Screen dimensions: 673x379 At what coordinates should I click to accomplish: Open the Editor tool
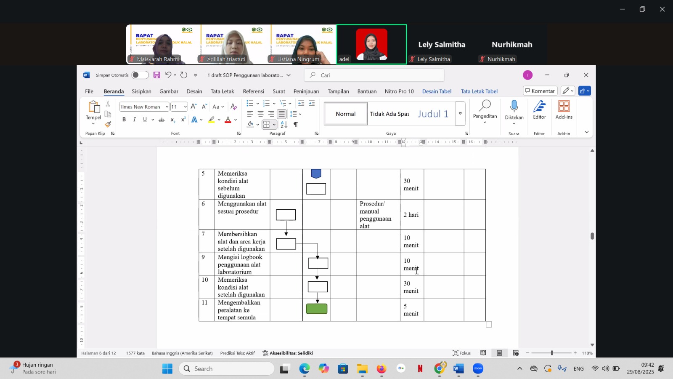539,110
